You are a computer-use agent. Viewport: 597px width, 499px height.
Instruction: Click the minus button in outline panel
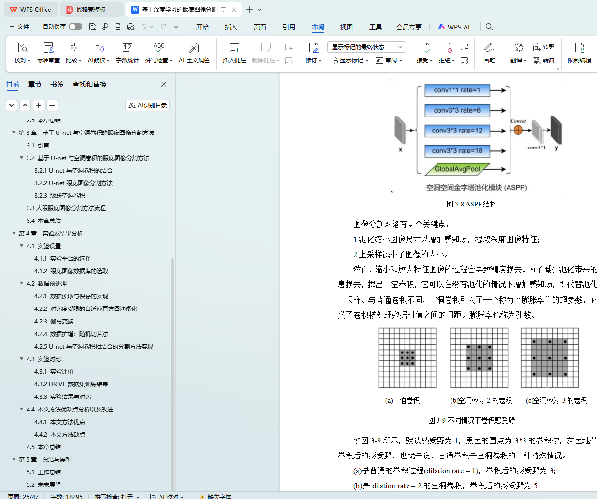pyautogui.click(x=52, y=105)
